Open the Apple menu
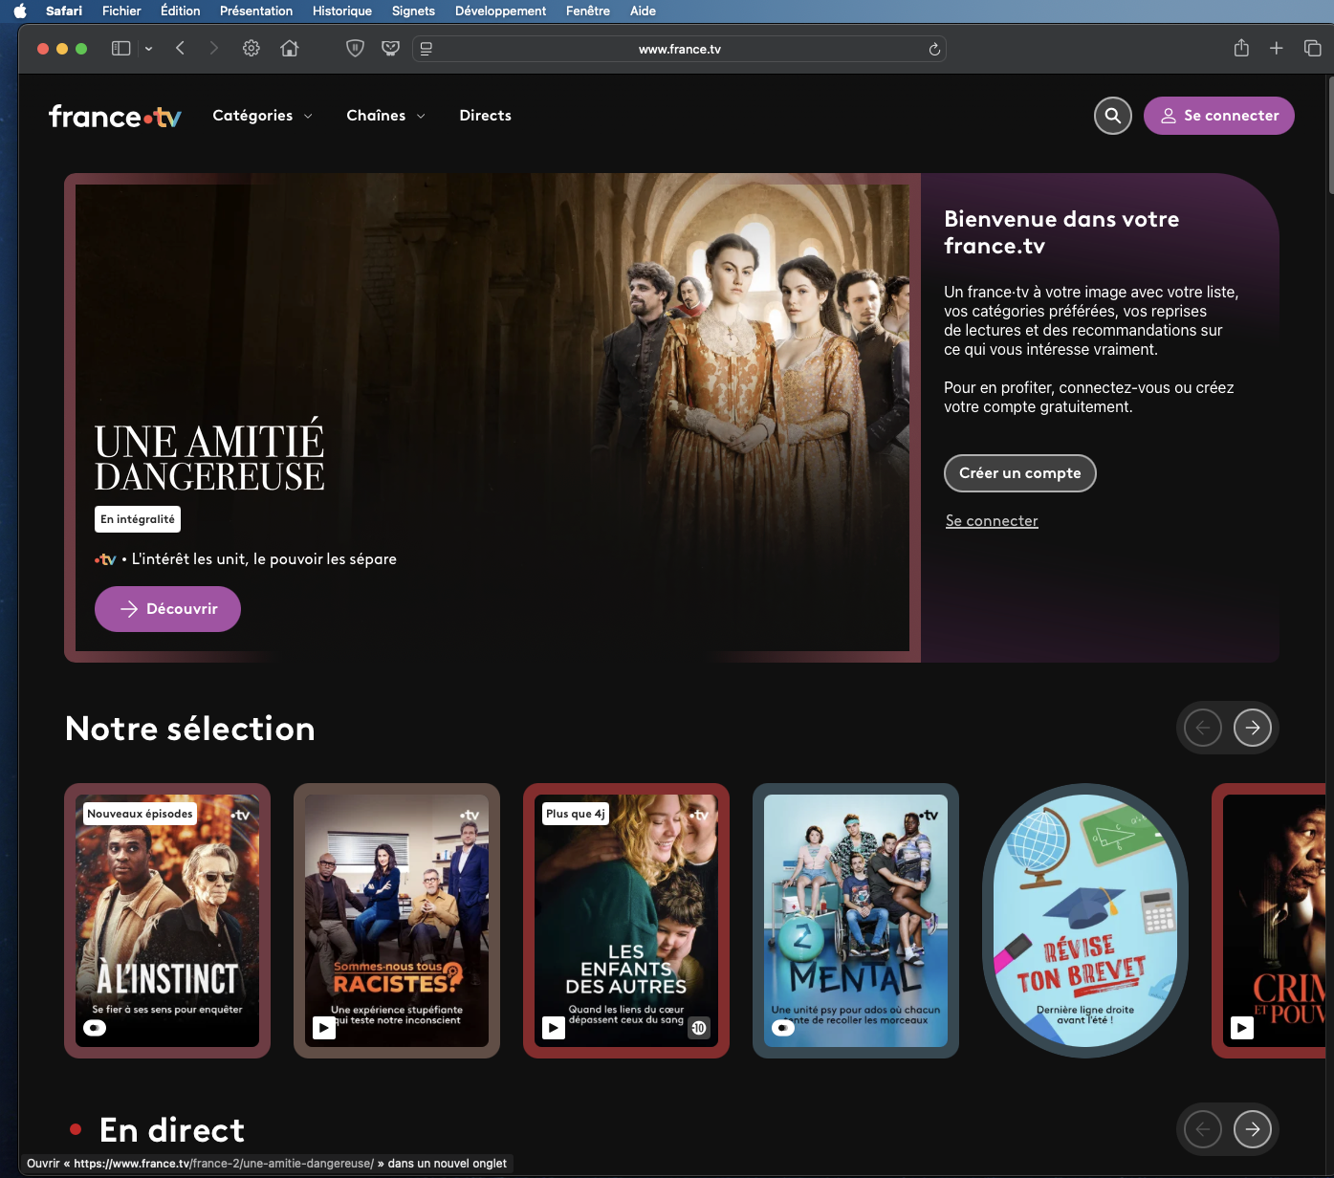Image resolution: width=1334 pixels, height=1178 pixels. (20, 11)
